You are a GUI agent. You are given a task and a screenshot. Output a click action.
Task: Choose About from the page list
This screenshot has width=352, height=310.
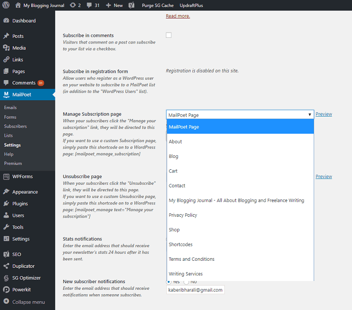[x=240, y=142]
